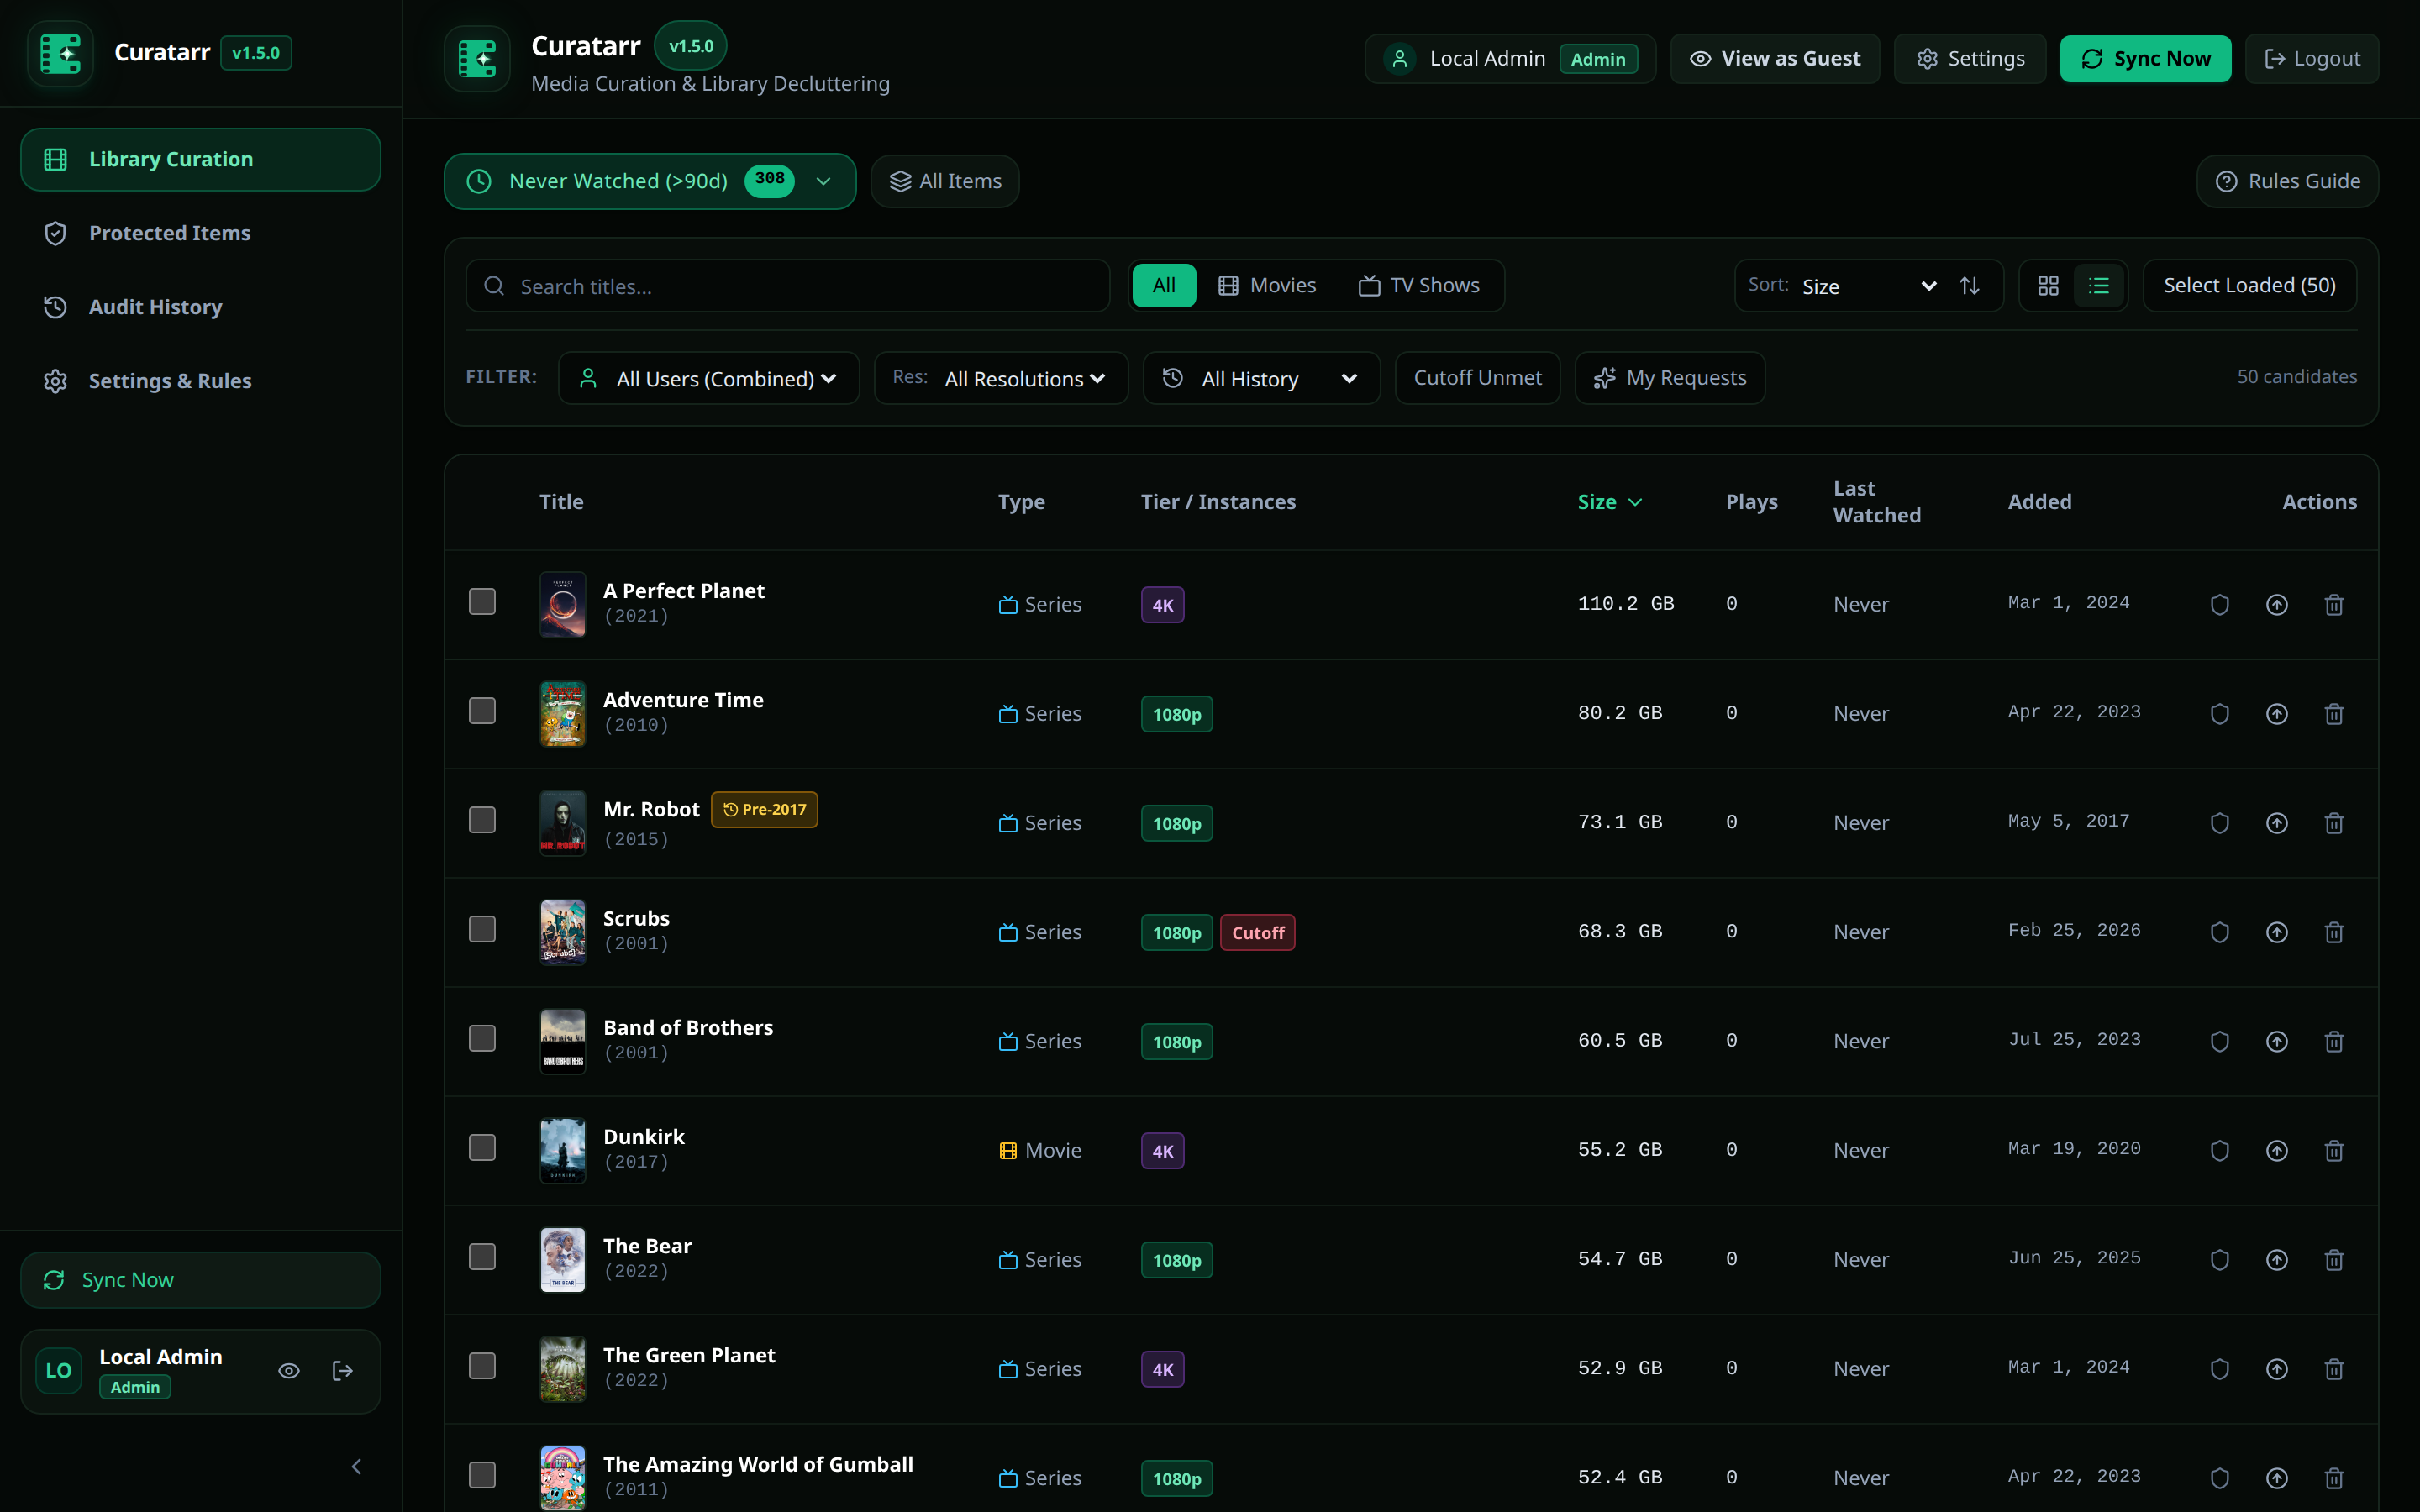Check the Scrubs row checkbox
Image resolution: width=2420 pixels, height=1512 pixels.
[483, 929]
